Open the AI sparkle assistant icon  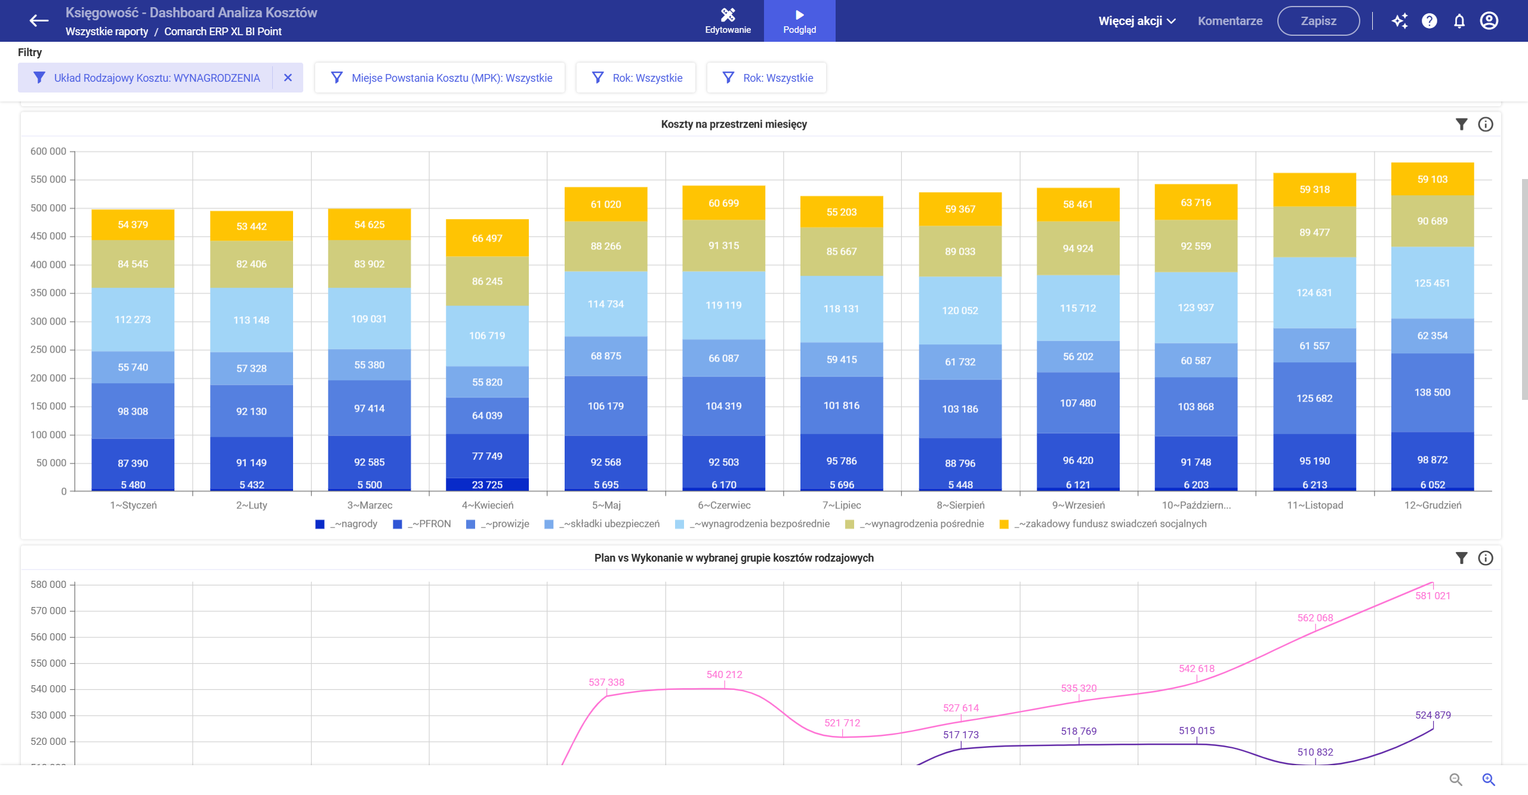pos(1400,21)
